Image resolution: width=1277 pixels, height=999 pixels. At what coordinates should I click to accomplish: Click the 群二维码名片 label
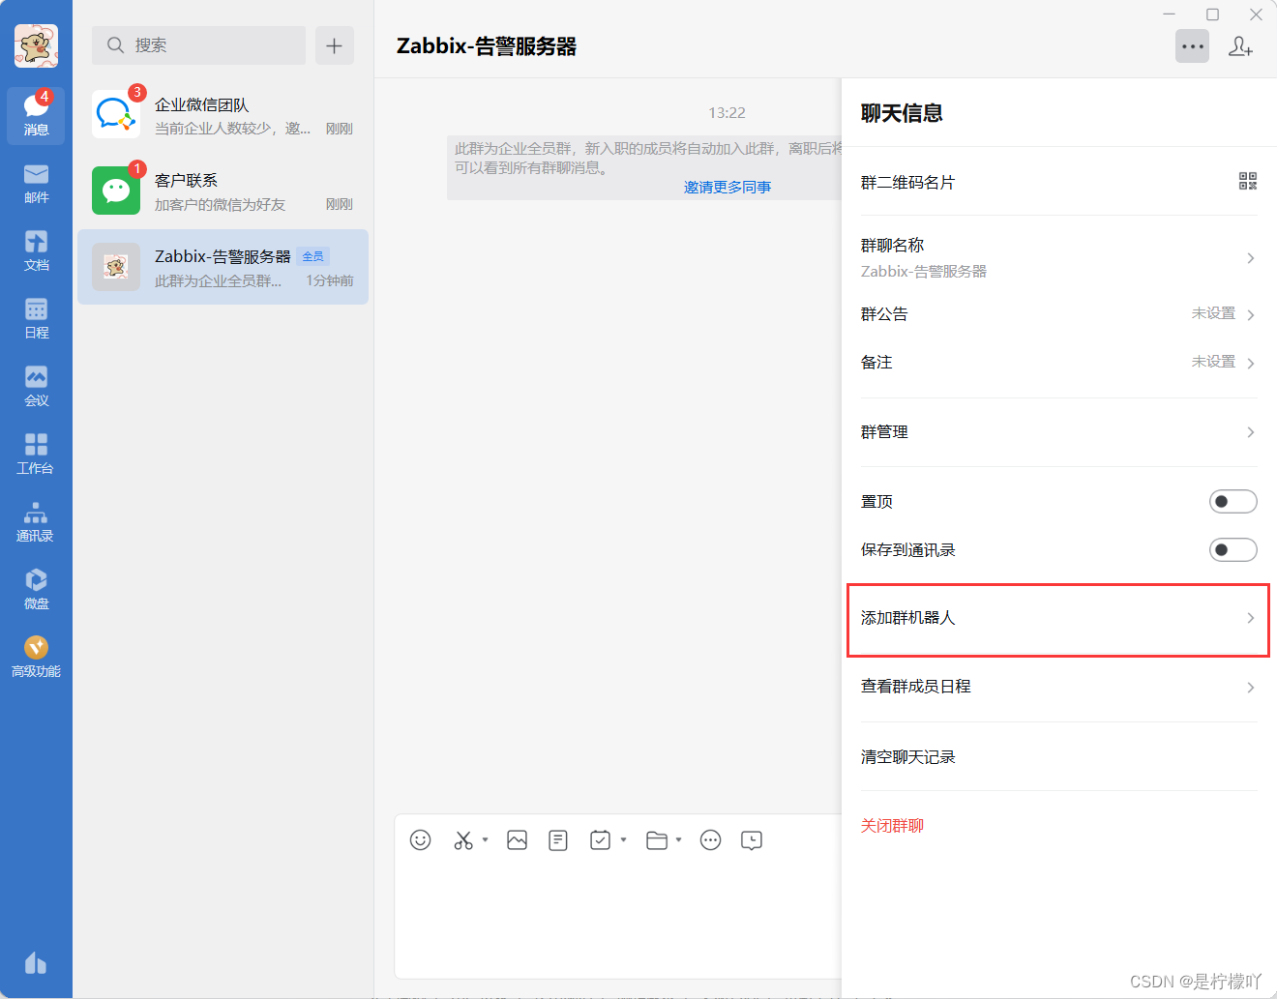(x=907, y=182)
